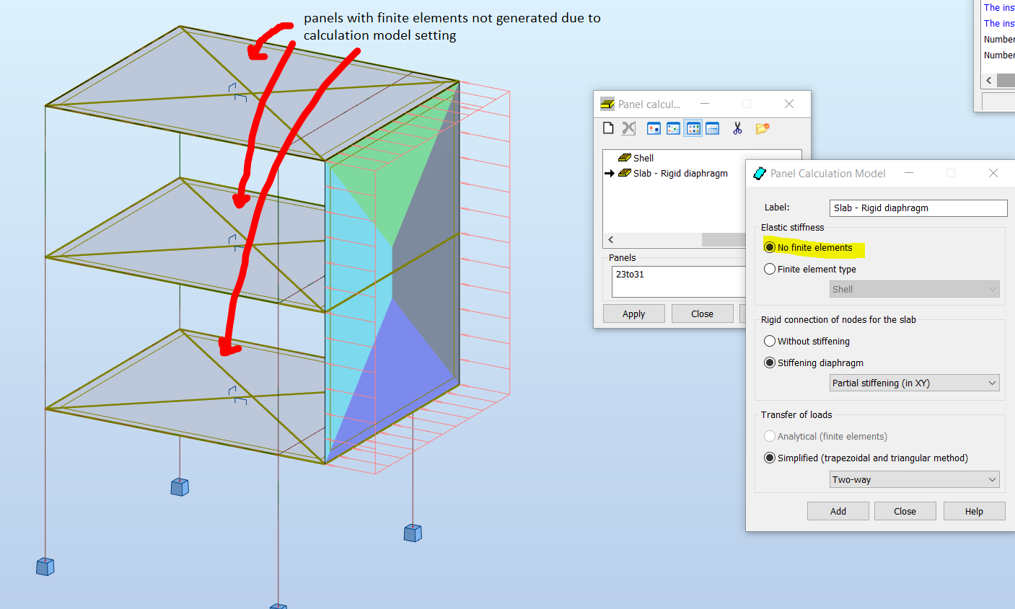Select the Finite element type option
The width and height of the screenshot is (1015, 609).
[770, 268]
